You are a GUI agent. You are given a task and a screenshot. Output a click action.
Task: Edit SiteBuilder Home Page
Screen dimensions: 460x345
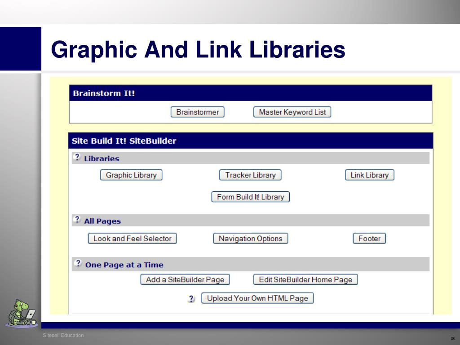click(305, 279)
